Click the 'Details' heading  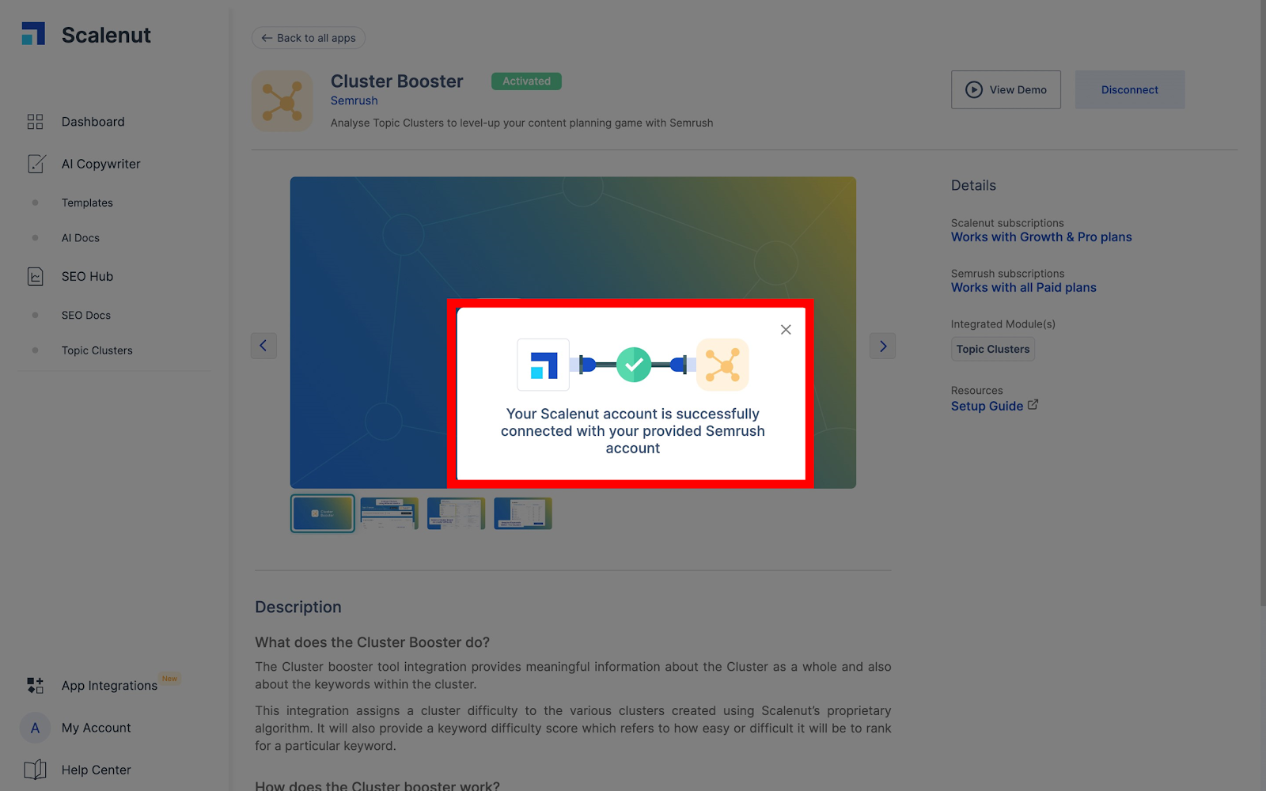pyautogui.click(x=973, y=185)
